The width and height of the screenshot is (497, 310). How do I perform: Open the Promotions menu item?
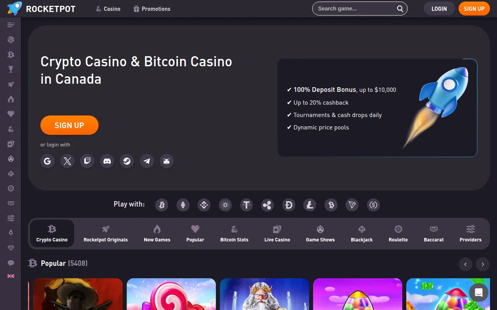coord(152,9)
